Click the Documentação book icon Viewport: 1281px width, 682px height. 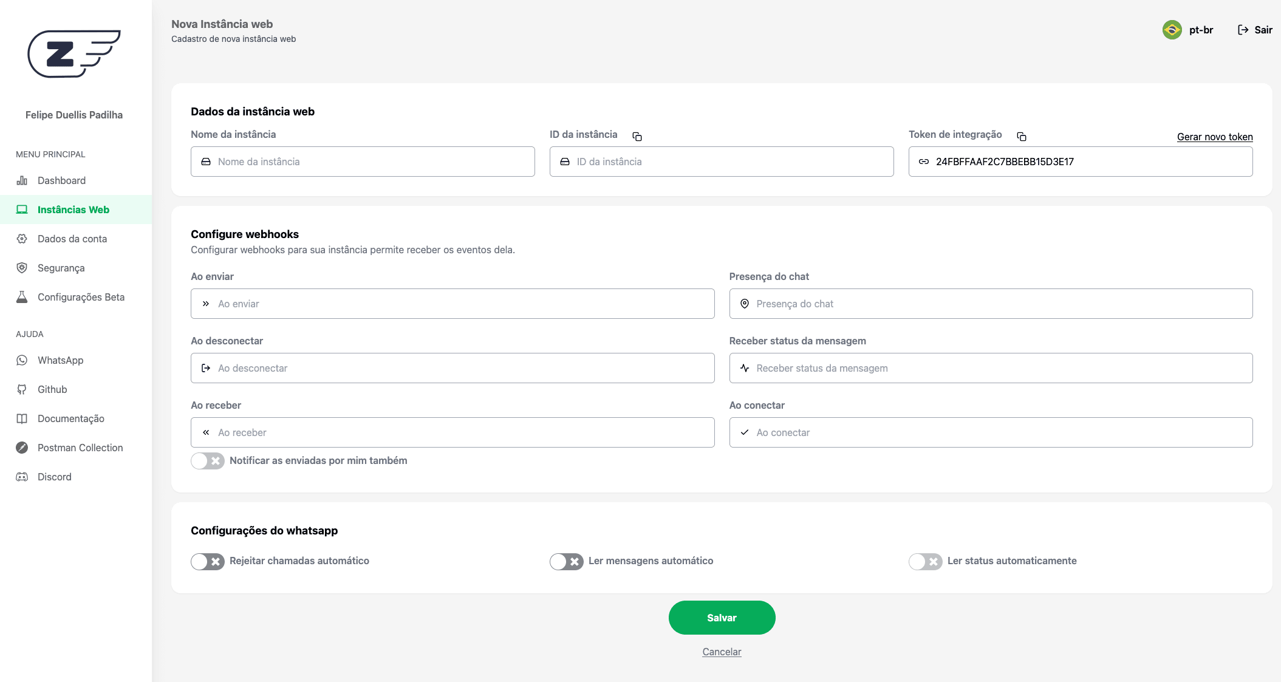tap(22, 418)
